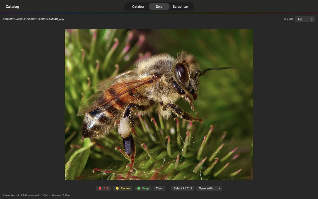
Task: Select the Solo view tab
Action: tap(159, 6)
